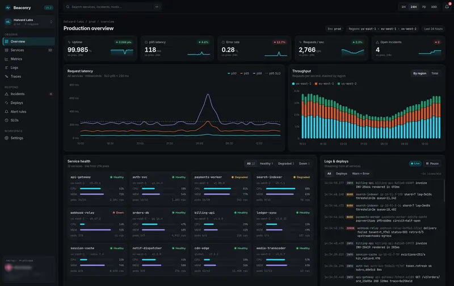This screenshot has height=286, width=454.
Task: Focus the search services input field
Action: tap(112, 7)
